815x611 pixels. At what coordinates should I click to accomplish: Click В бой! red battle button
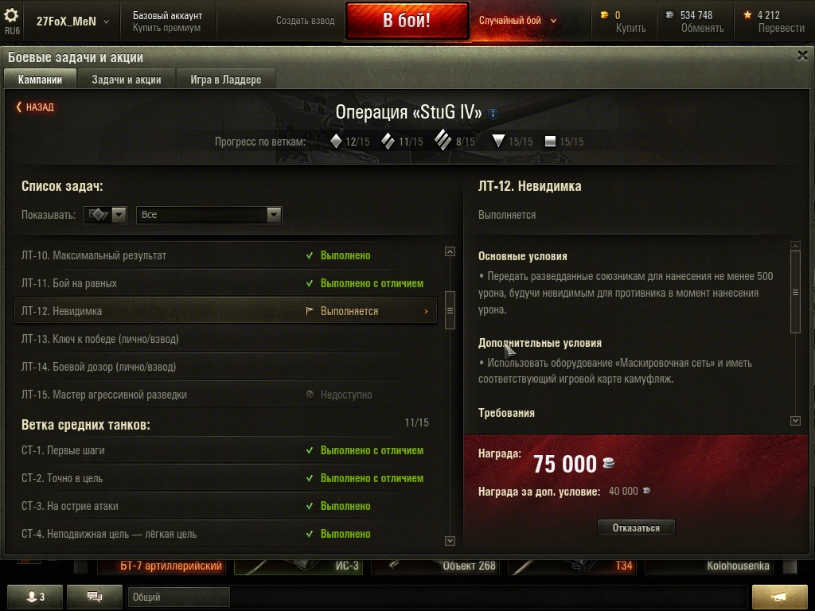coord(407,20)
